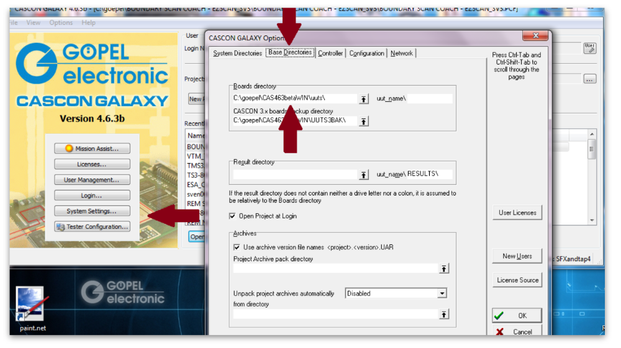Click the Login button

(93, 195)
